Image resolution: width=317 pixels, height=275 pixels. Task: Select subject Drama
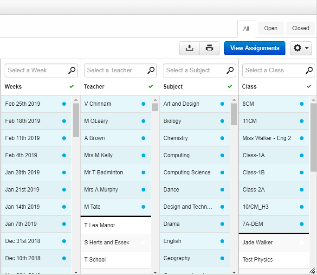tap(194, 224)
